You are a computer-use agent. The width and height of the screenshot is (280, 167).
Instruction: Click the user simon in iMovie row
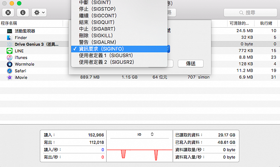point(204,77)
